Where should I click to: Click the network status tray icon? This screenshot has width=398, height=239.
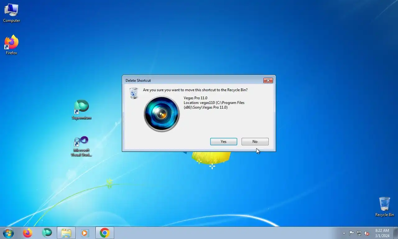click(359, 233)
